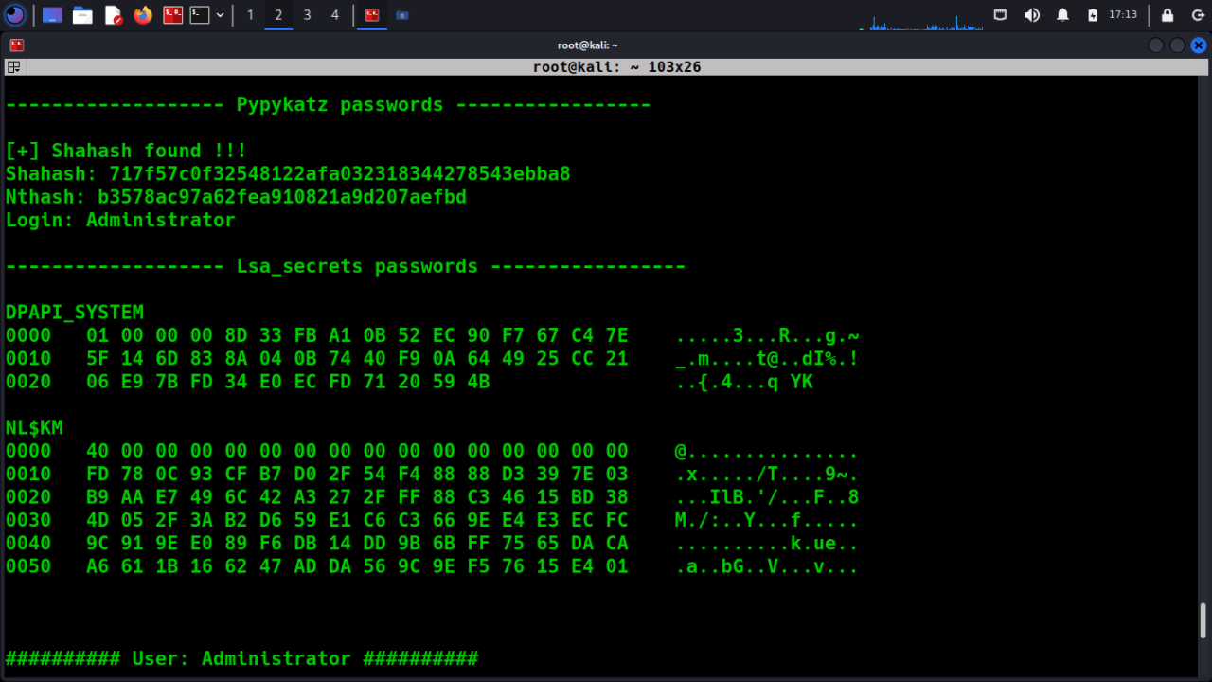Open the text editor launcher
The height and width of the screenshot is (682, 1212).
pos(114,14)
